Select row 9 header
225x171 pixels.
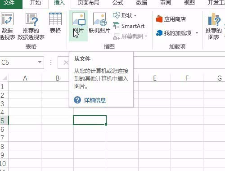point(4,155)
